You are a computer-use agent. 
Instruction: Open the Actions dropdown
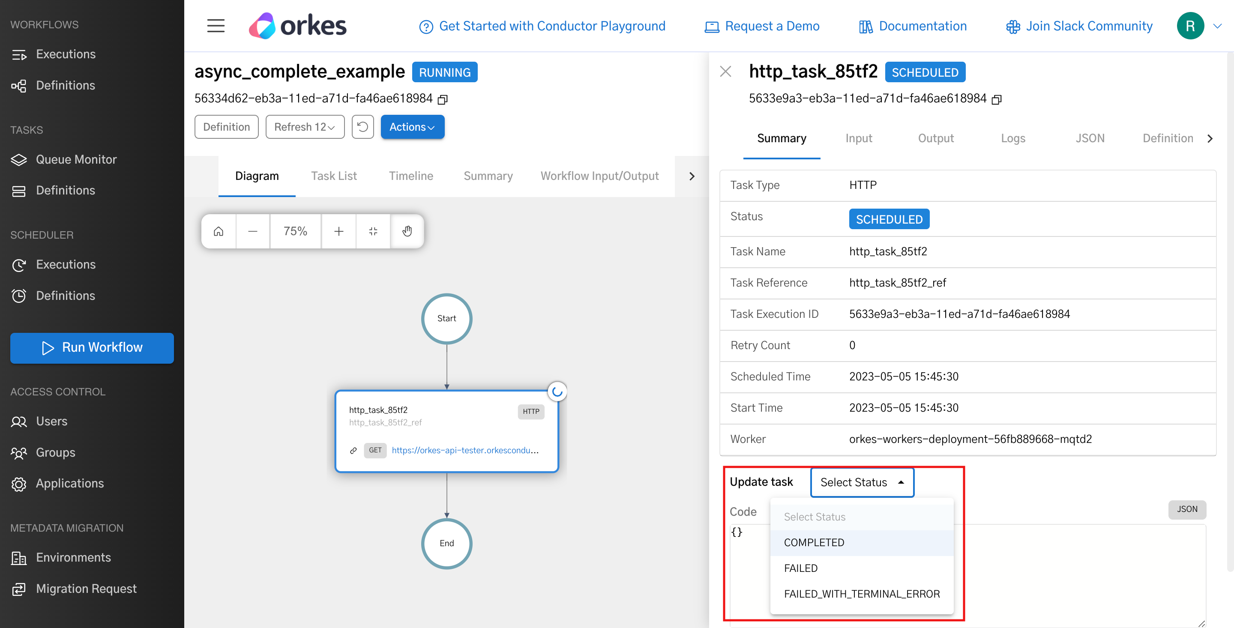tap(412, 126)
